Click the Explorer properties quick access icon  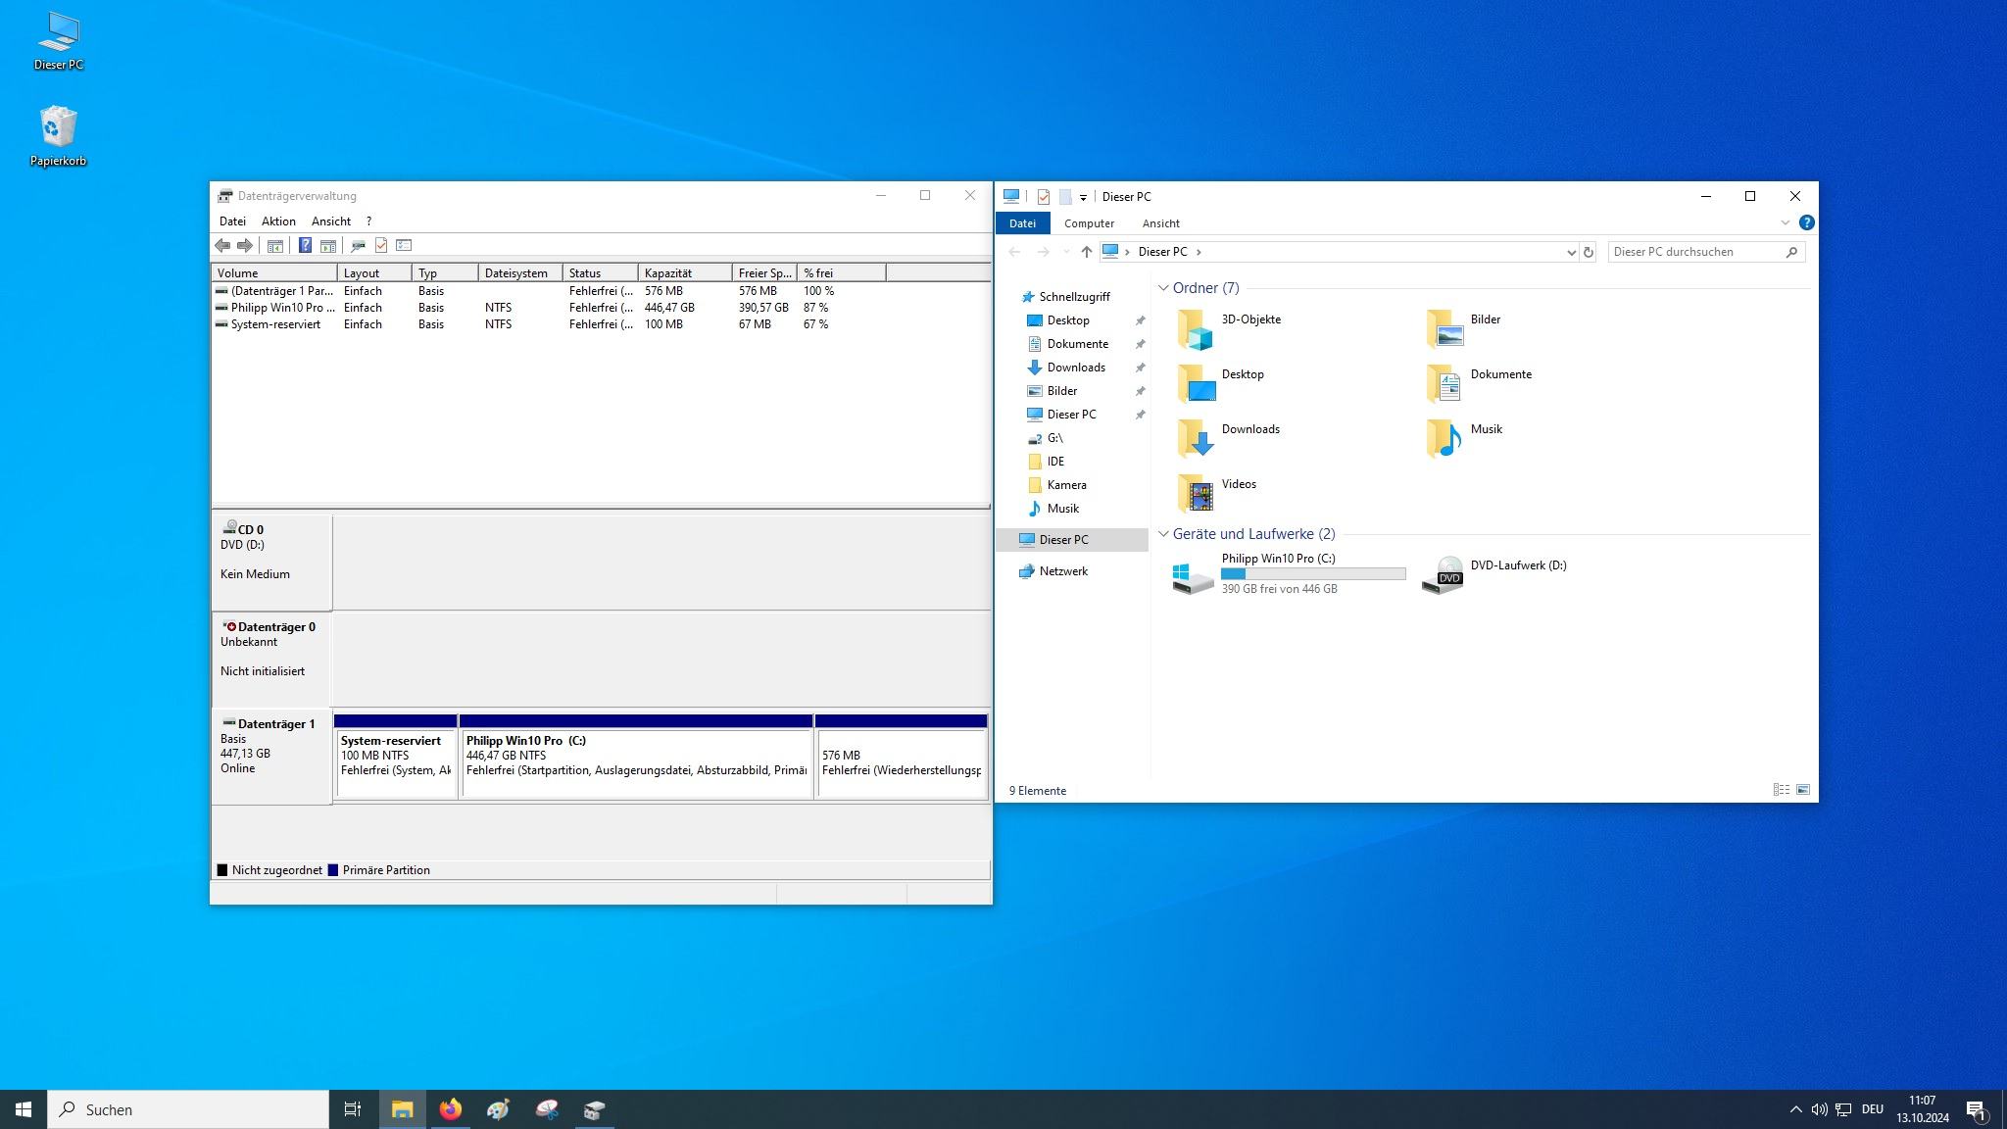point(1044,197)
